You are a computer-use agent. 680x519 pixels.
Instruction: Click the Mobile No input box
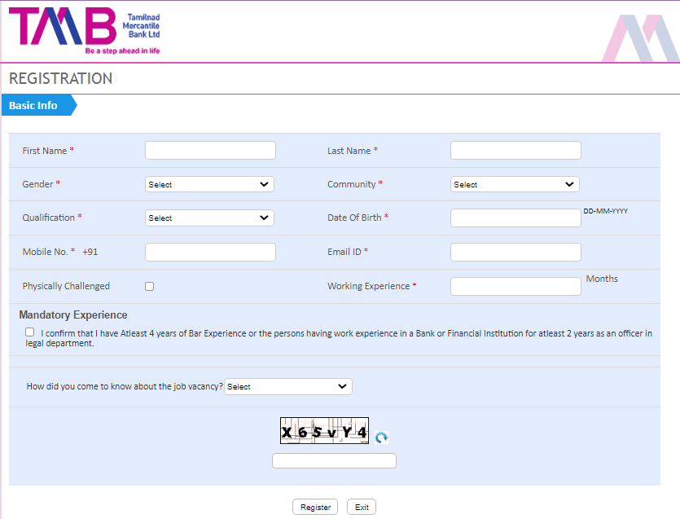[x=209, y=252]
